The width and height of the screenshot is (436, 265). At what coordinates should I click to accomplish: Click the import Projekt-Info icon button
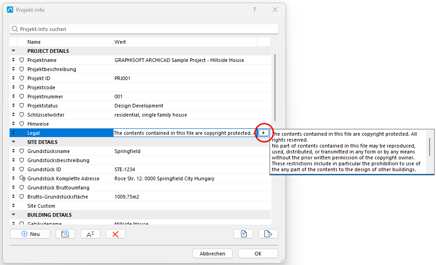click(x=243, y=234)
